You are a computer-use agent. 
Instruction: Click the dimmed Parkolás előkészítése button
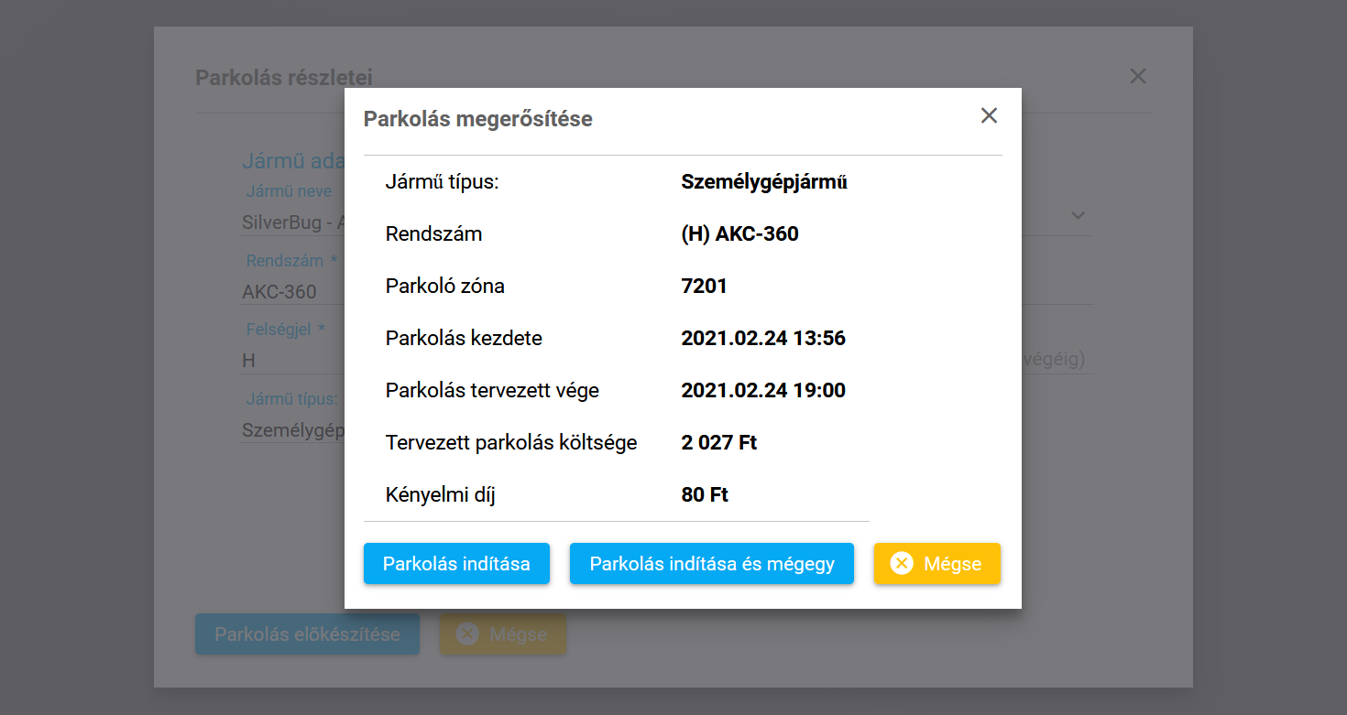click(307, 634)
